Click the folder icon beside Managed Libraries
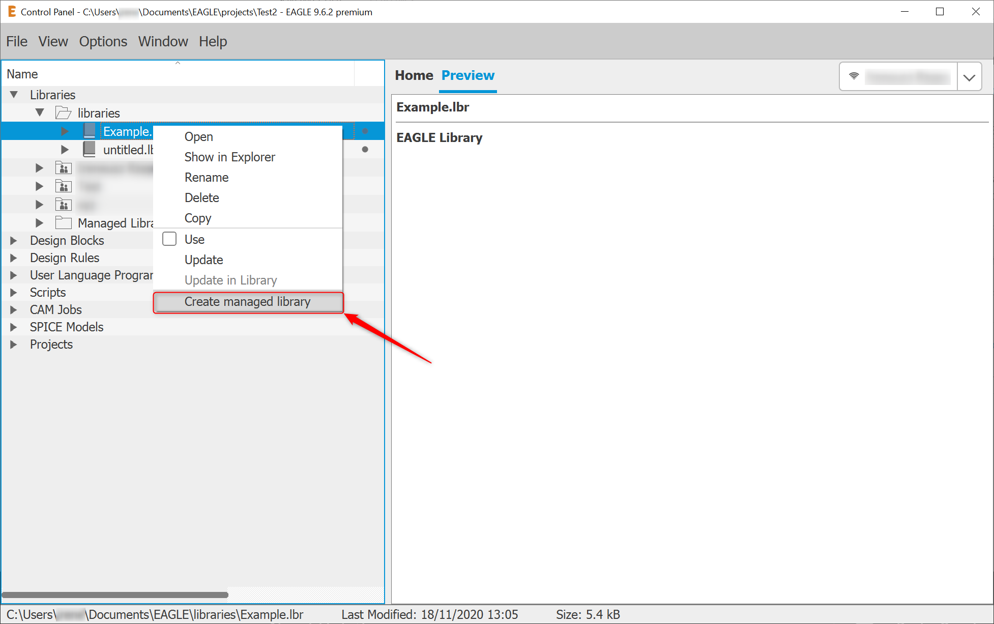Viewport: 994px width, 624px height. (x=63, y=222)
